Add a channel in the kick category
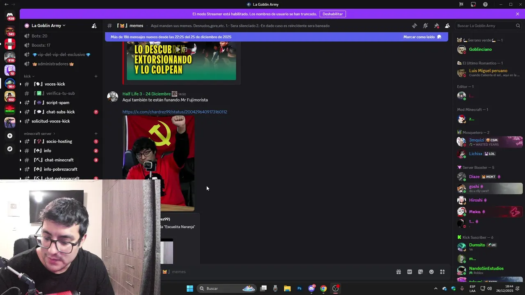Screen dimensions: 525x295 96,76
